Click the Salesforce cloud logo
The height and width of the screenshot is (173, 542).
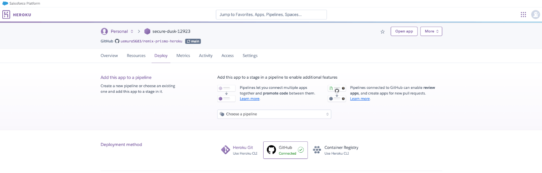(5, 3)
